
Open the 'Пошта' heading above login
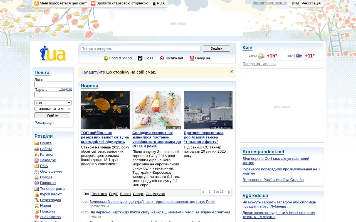click(42, 73)
